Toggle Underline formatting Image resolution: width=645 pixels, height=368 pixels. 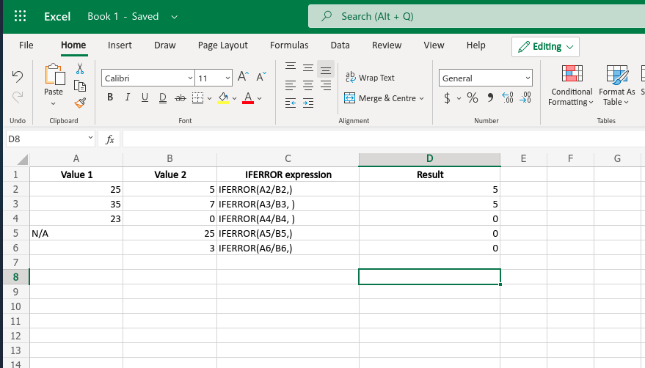145,97
